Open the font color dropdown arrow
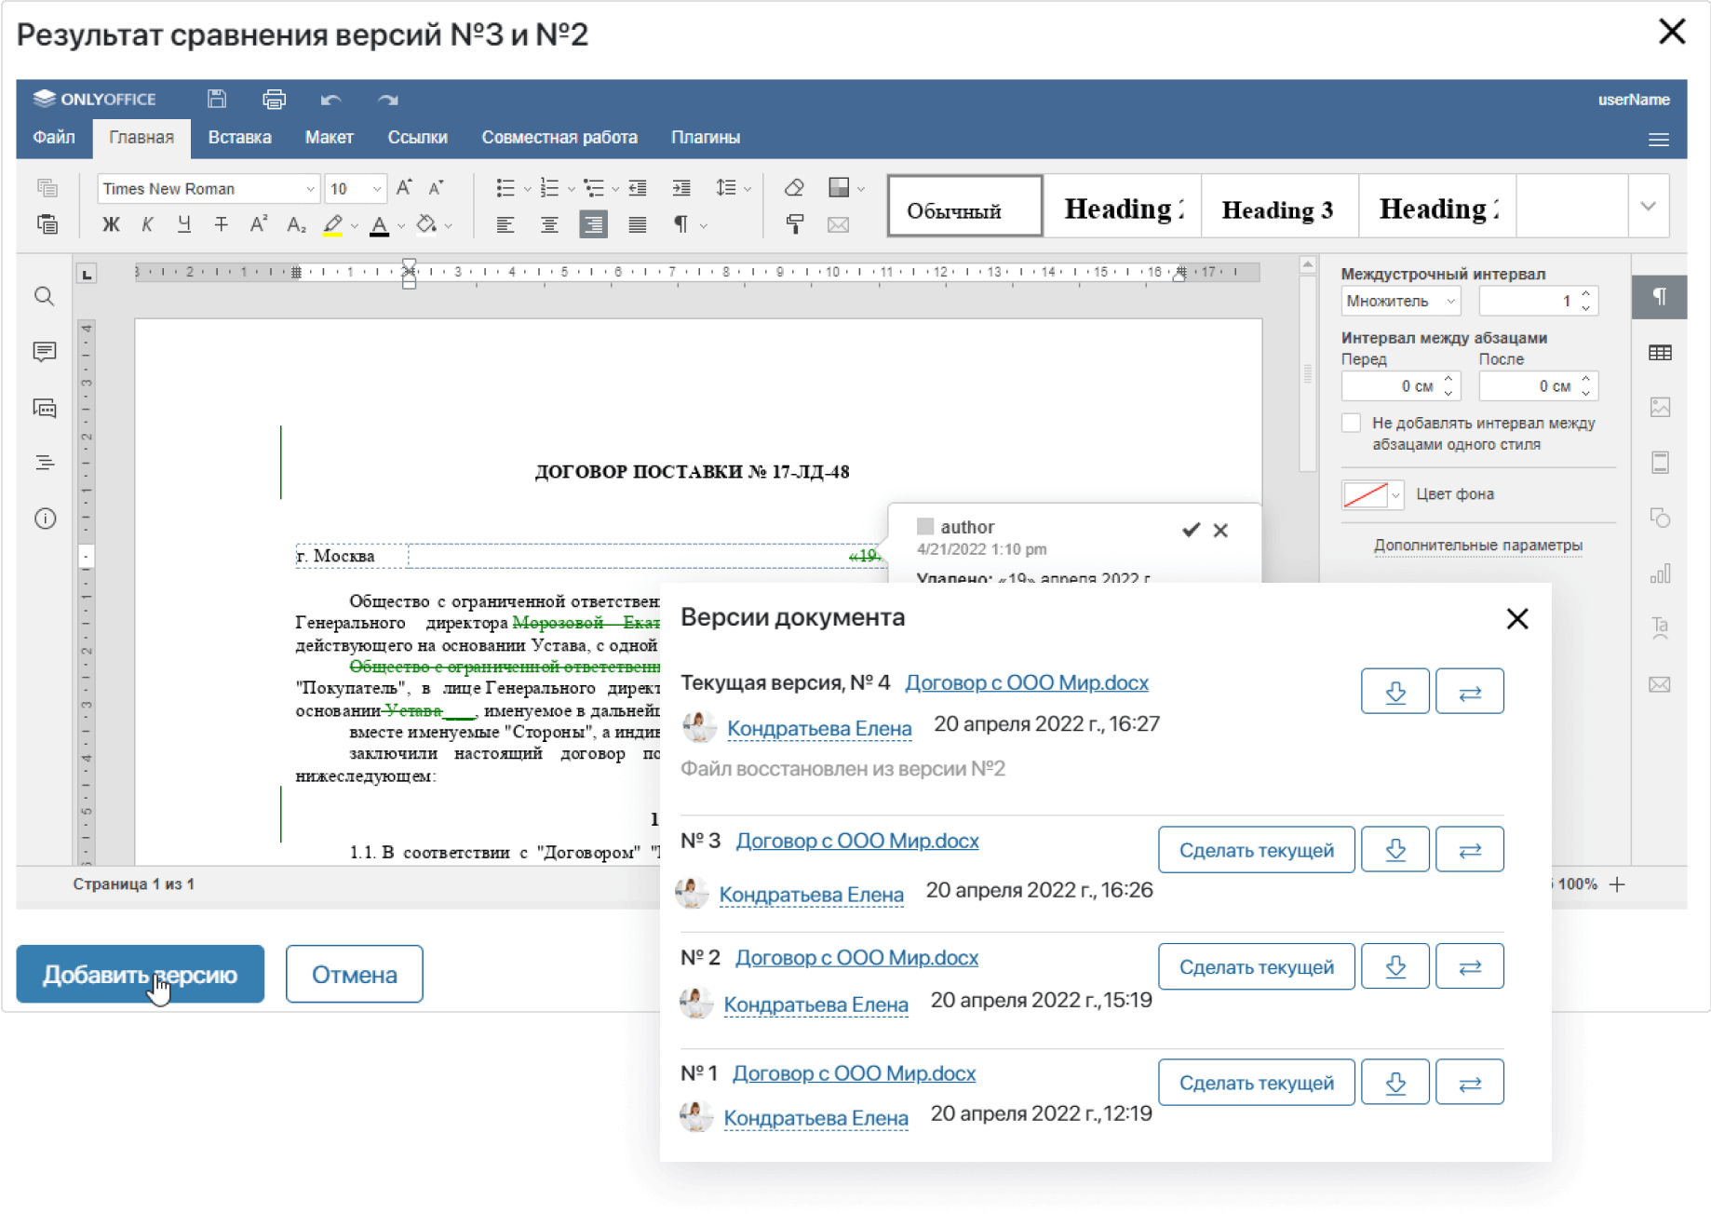 401,225
